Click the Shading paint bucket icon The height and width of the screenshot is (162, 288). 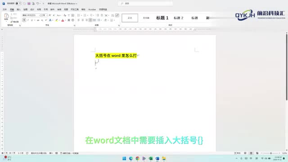105,20
